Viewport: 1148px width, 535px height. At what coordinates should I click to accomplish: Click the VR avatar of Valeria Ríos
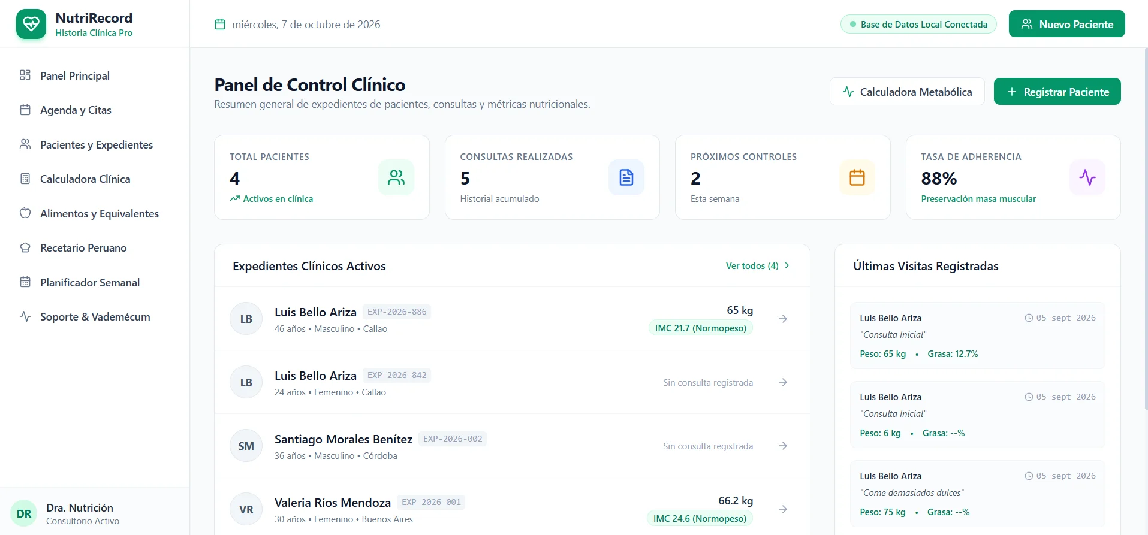coord(246,509)
